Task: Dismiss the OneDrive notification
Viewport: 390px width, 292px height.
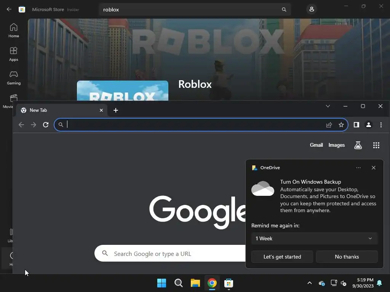Action: pos(373,168)
